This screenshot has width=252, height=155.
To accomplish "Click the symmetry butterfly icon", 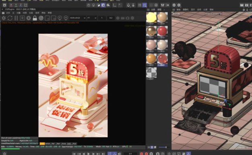I will [163, 5].
